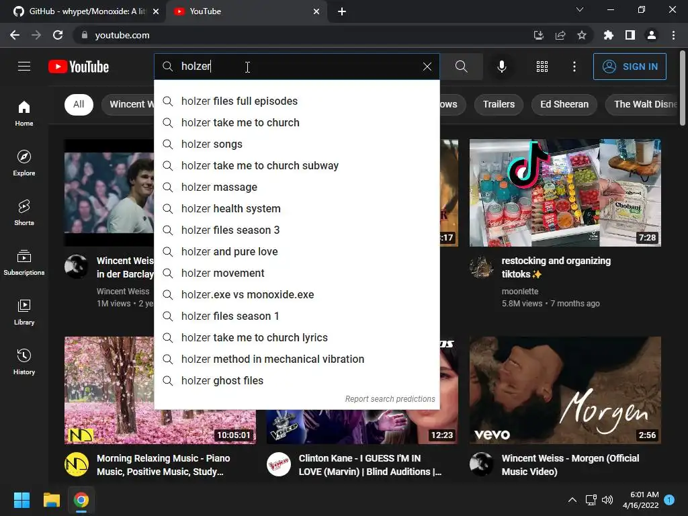
Task: Click Chrome icon in the taskbar
Action: 81,500
